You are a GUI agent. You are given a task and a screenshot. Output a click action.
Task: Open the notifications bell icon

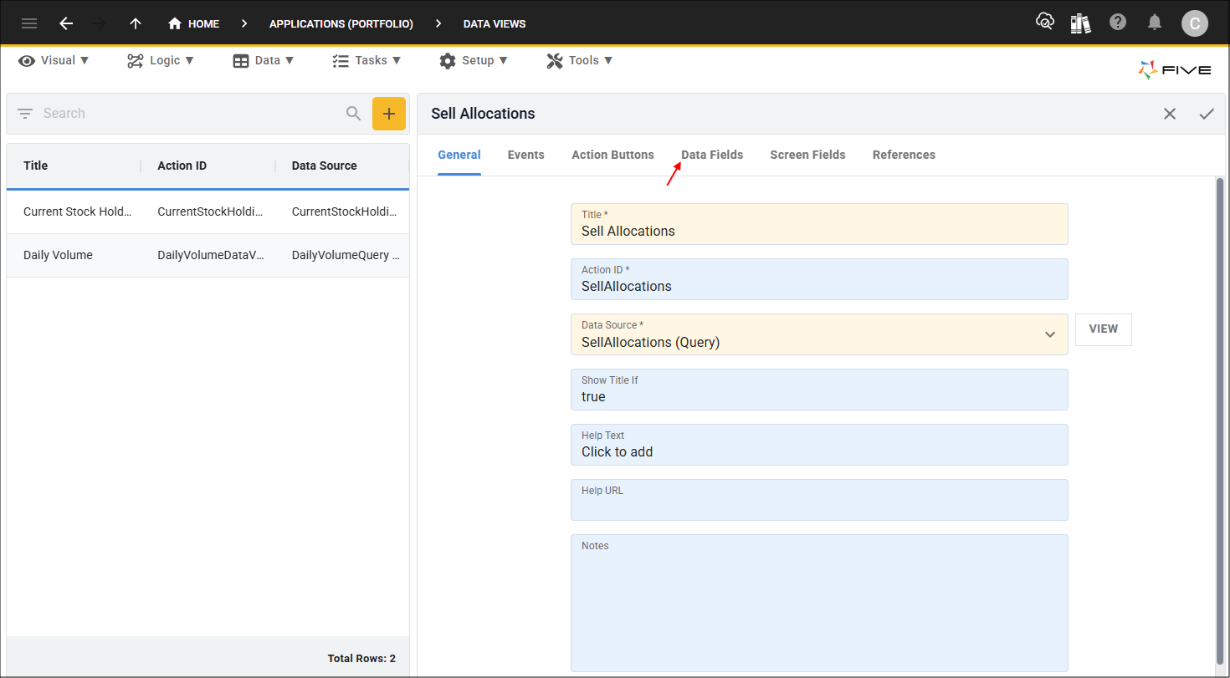click(x=1155, y=23)
